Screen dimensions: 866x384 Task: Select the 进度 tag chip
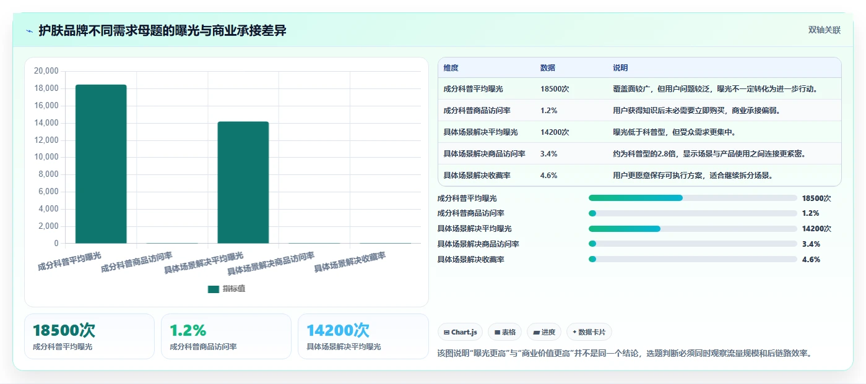point(544,332)
